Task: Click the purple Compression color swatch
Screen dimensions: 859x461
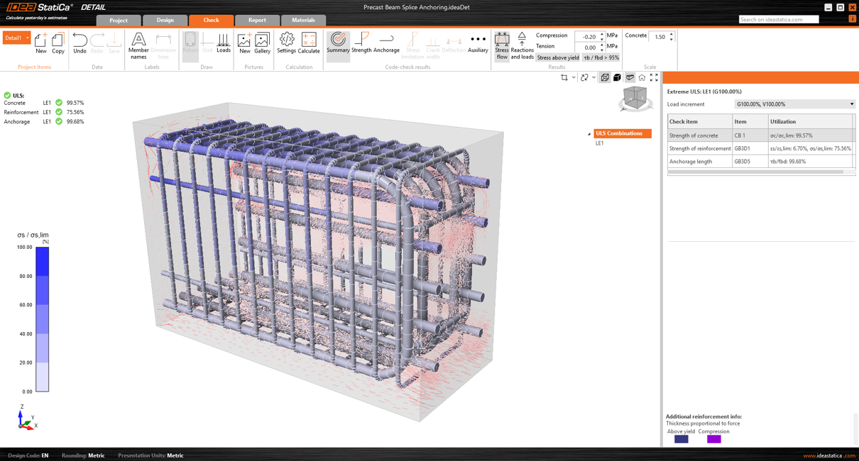Action: 713,439
